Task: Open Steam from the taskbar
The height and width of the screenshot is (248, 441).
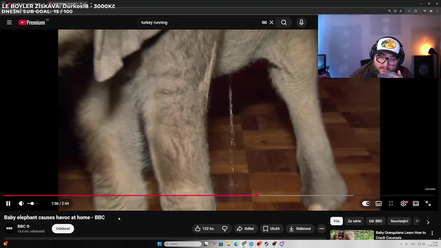Action: click(x=266, y=244)
